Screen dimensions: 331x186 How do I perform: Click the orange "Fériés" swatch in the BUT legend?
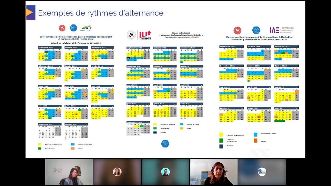coord(73,149)
